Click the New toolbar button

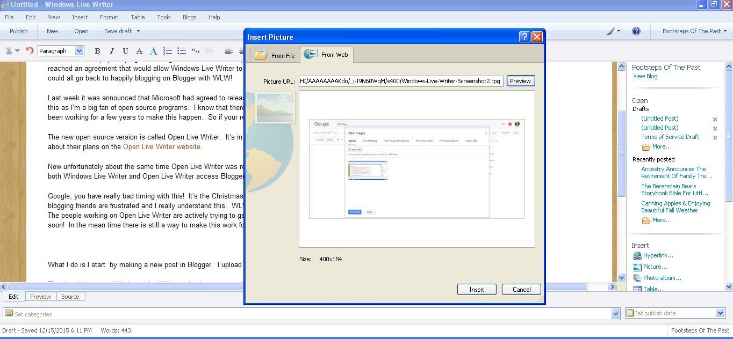(x=53, y=31)
